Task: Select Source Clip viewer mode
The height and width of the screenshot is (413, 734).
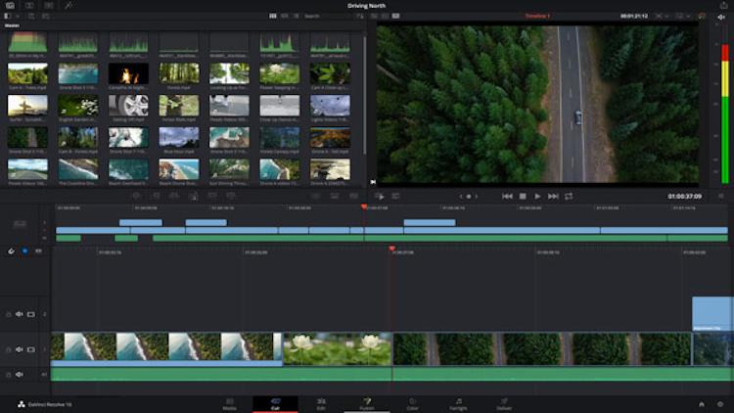Action: coord(374,16)
